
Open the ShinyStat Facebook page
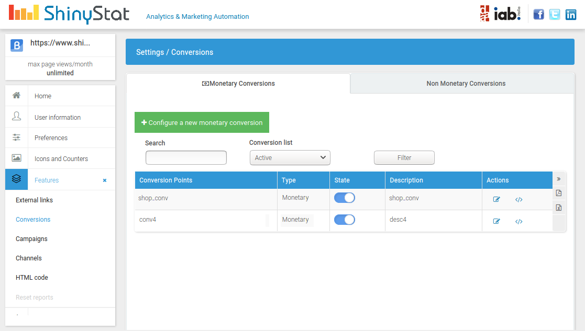(538, 15)
